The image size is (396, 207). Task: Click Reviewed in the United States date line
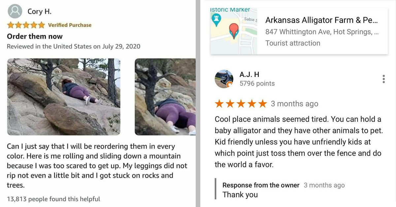tap(73, 46)
